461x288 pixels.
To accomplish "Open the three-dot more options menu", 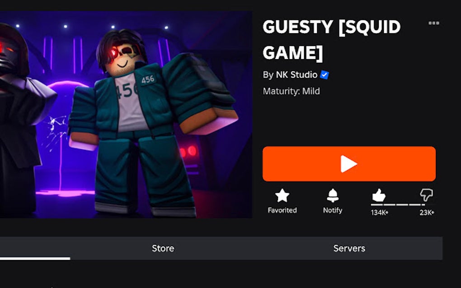I will (434, 23).
